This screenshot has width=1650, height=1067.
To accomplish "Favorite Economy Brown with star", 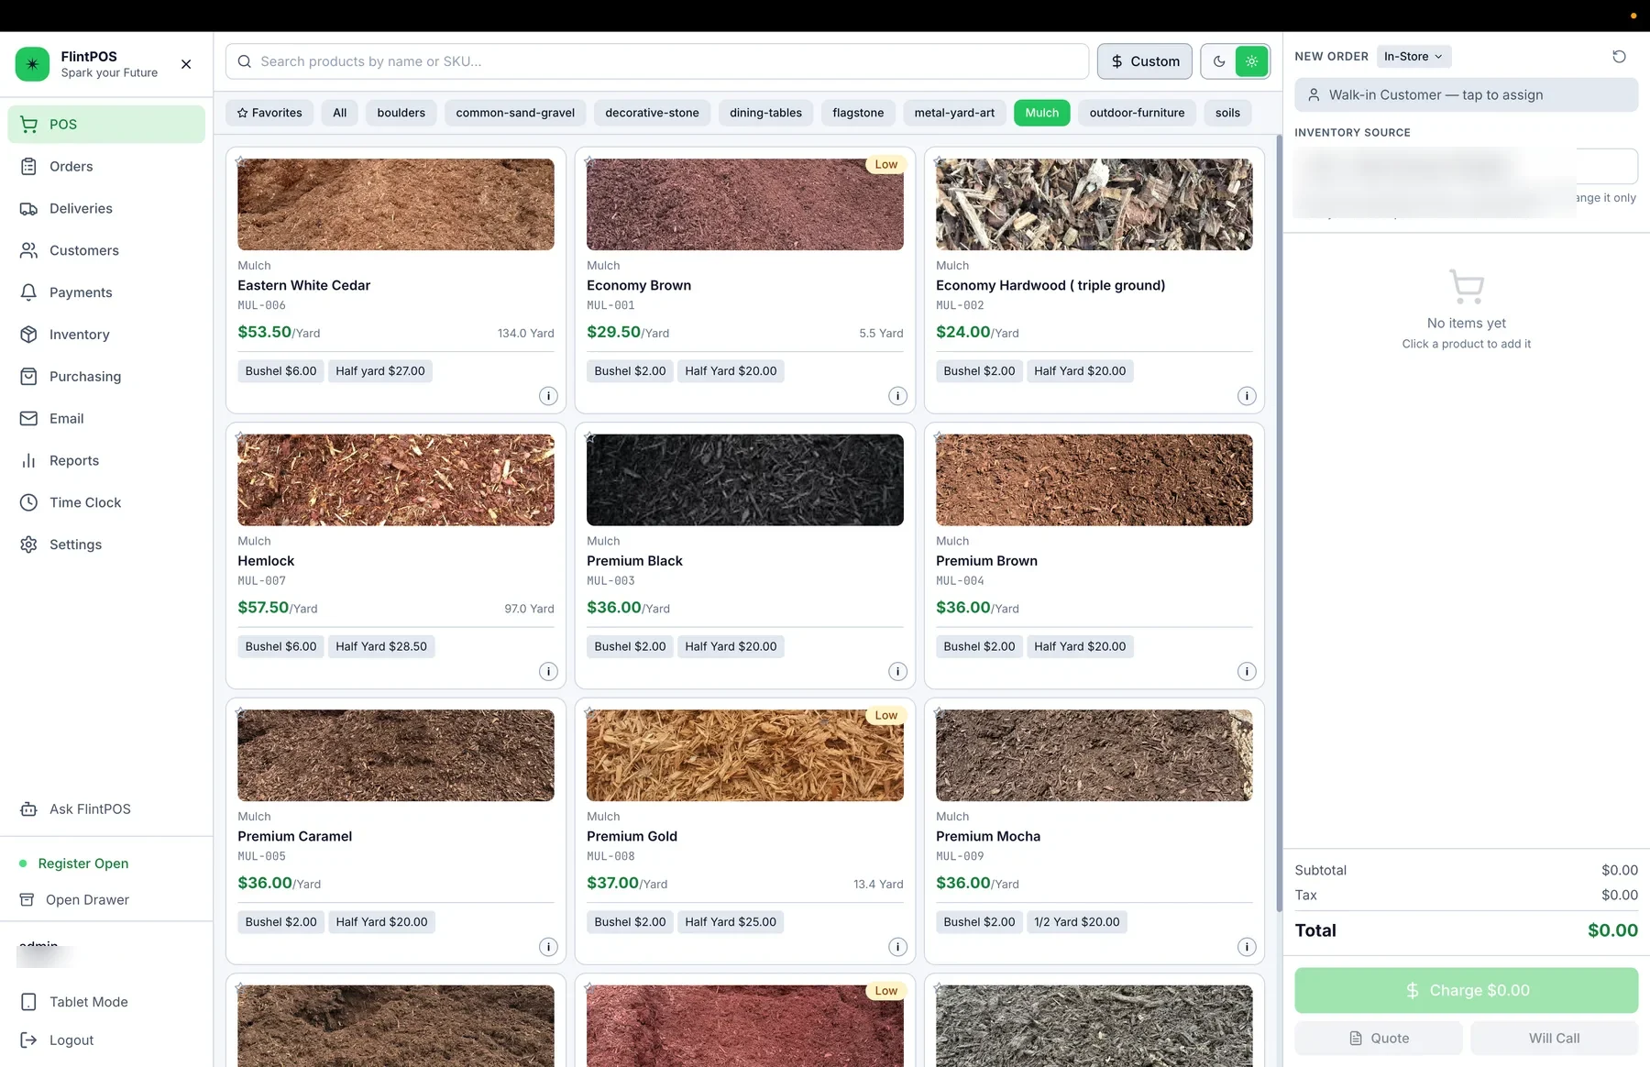I will coord(589,161).
